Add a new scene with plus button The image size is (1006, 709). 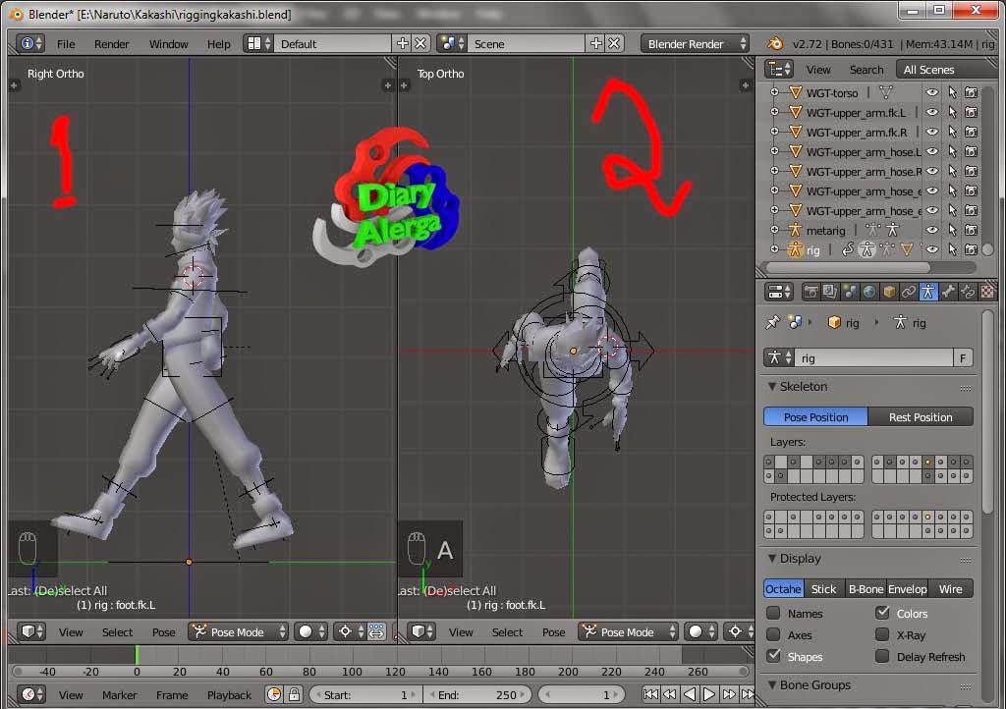point(596,43)
